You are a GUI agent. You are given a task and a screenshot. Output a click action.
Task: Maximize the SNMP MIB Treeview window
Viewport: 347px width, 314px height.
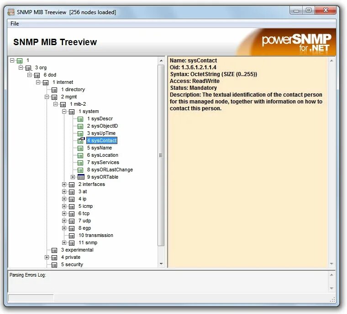[x=309, y=10]
